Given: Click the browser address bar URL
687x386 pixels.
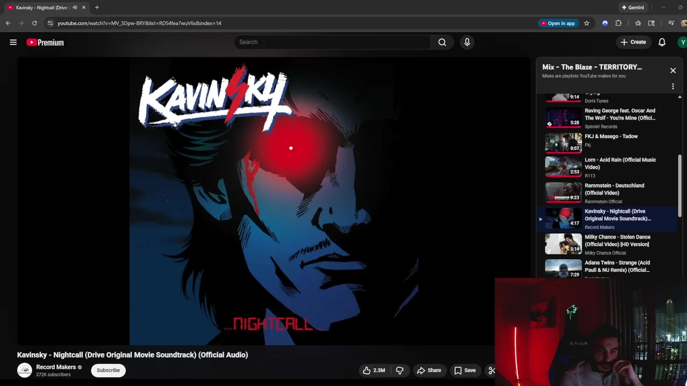Looking at the screenshot, I should (140, 23).
